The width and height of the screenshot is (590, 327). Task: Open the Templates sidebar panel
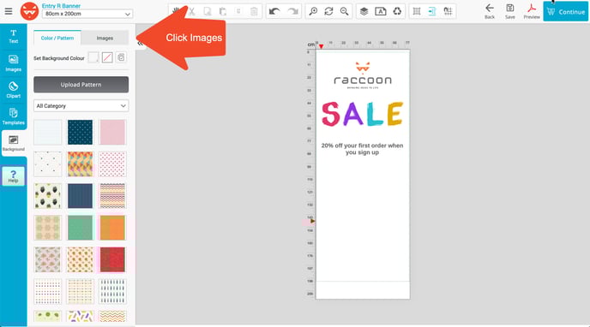(x=13, y=116)
